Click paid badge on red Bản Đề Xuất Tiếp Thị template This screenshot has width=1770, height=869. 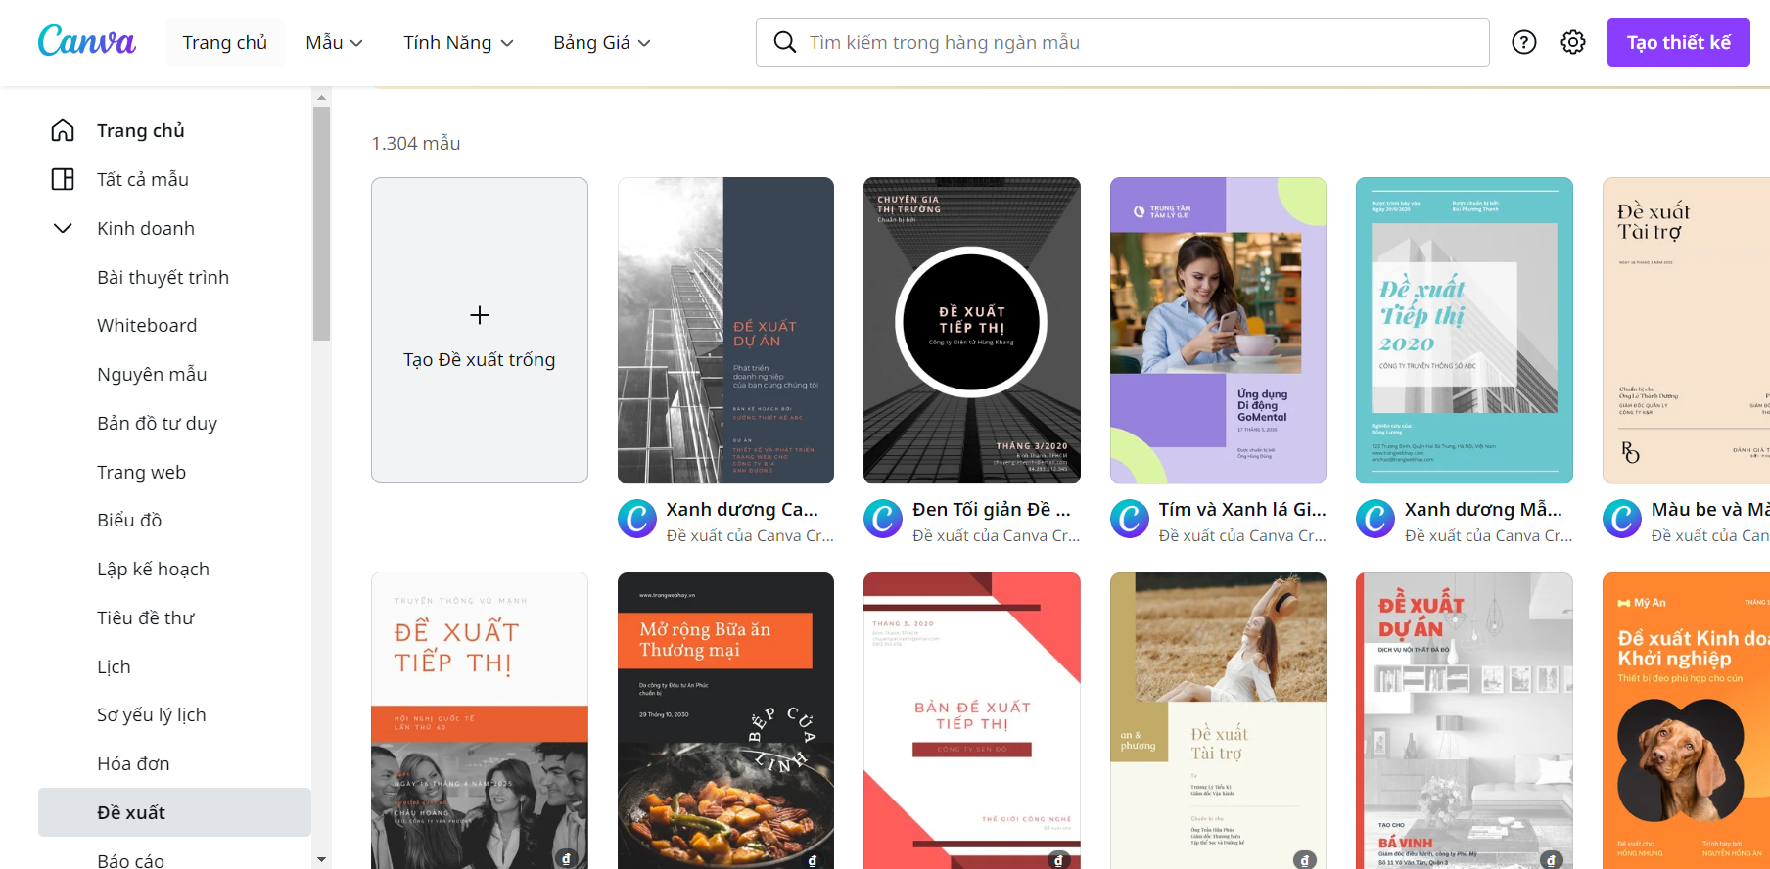(1058, 860)
